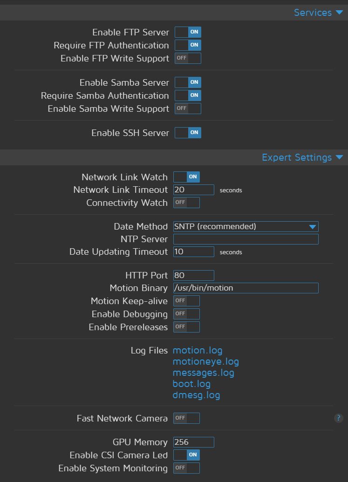Switch off CSI Camera Led
Image resolution: width=348 pixels, height=482 pixels.
(186, 455)
